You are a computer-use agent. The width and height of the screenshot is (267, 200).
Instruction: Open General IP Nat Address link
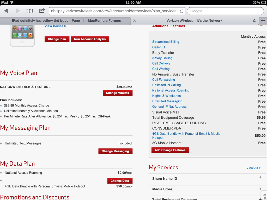tap(169, 107)
